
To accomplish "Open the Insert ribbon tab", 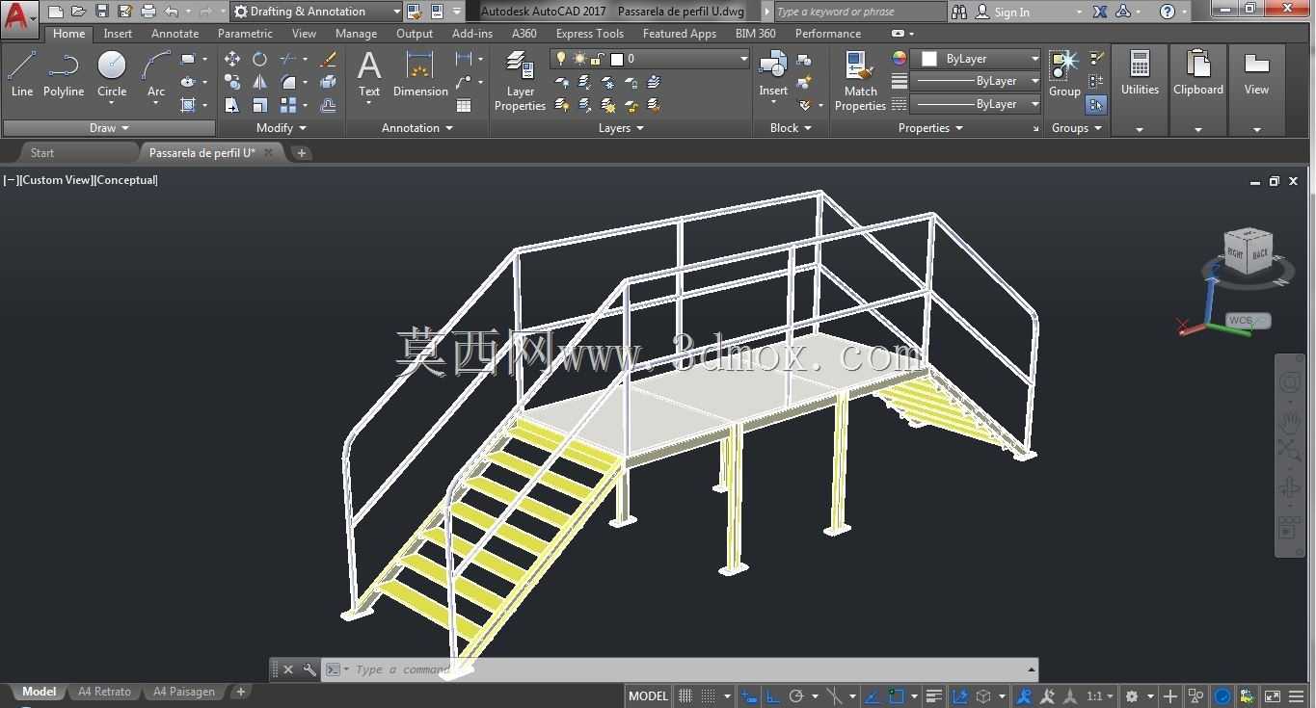I will coord(118,33).
